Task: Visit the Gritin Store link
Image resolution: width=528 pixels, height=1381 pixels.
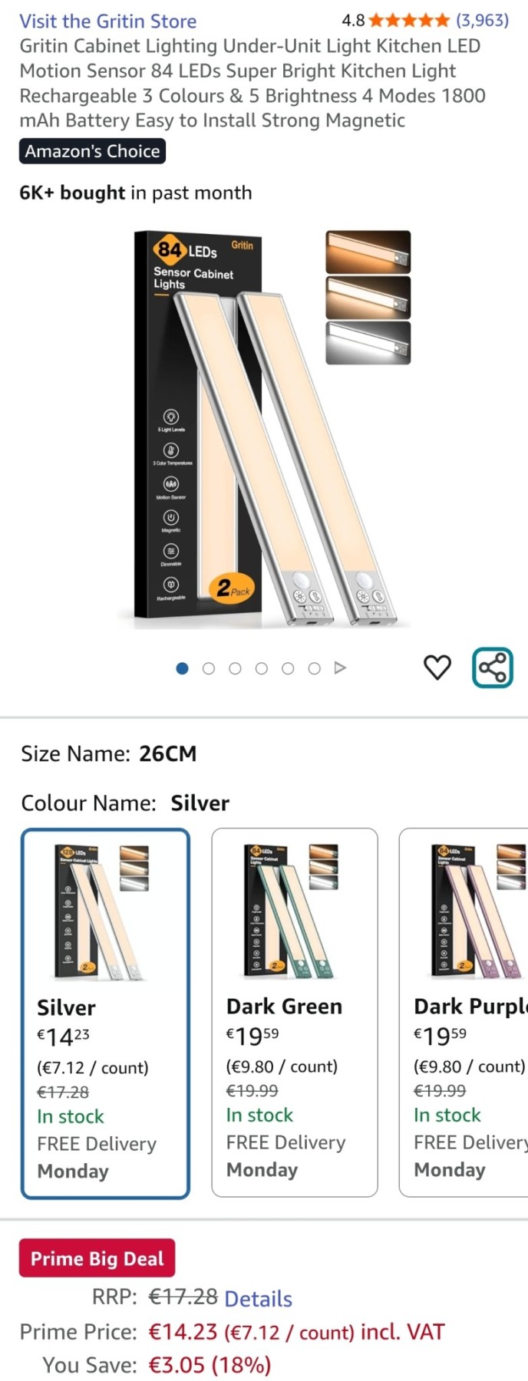Action: coord(108,21)
